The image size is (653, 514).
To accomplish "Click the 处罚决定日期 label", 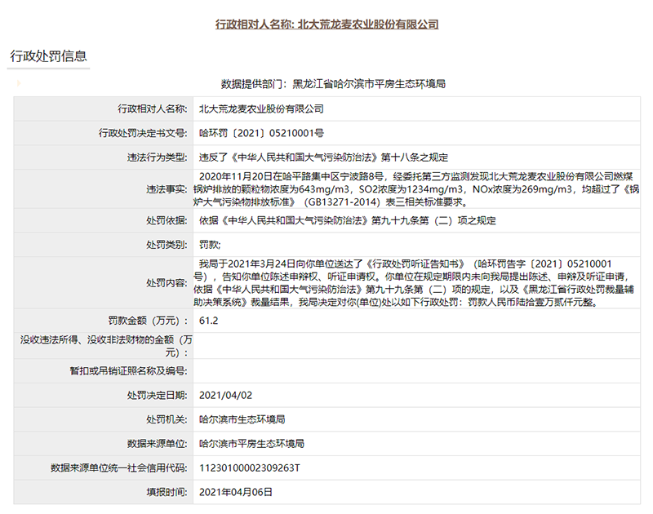I will tap(158, 396).
